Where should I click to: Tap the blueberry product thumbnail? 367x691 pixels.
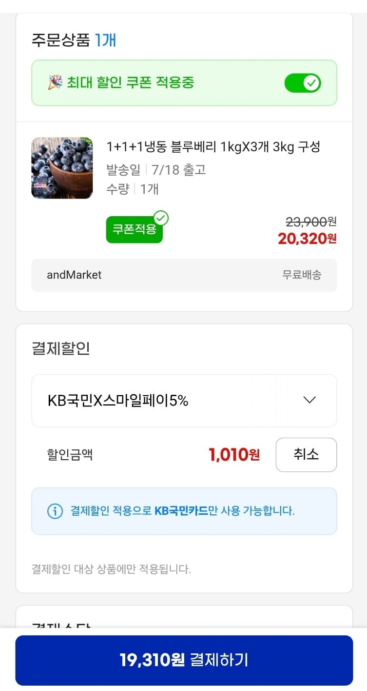pos(62,168)
